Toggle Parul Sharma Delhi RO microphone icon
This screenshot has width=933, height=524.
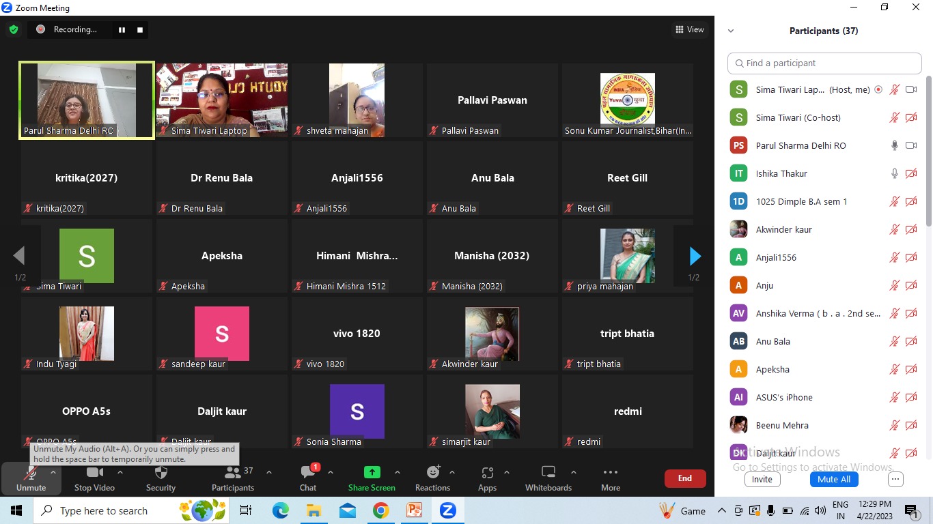tap(895, 145)
